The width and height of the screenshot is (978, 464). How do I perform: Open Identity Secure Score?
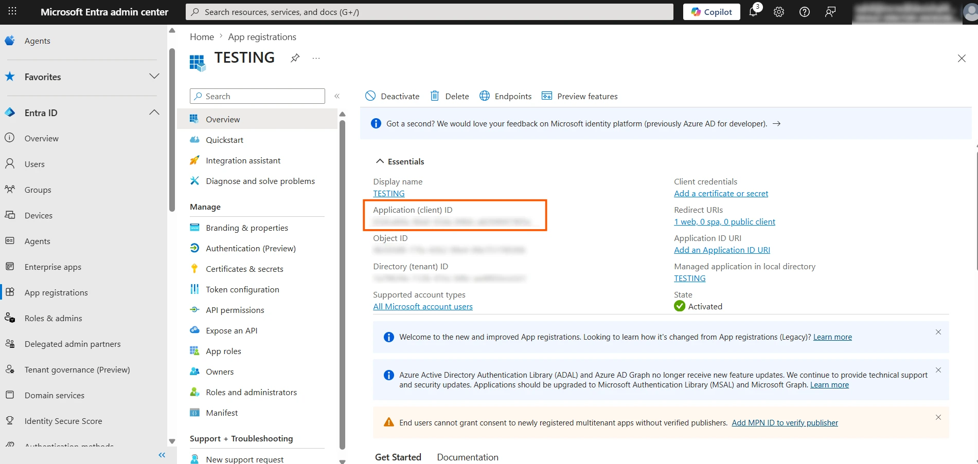(63, 421)
